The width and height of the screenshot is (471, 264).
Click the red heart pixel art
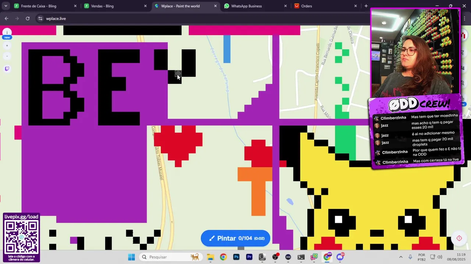click(x=178, y=146)
